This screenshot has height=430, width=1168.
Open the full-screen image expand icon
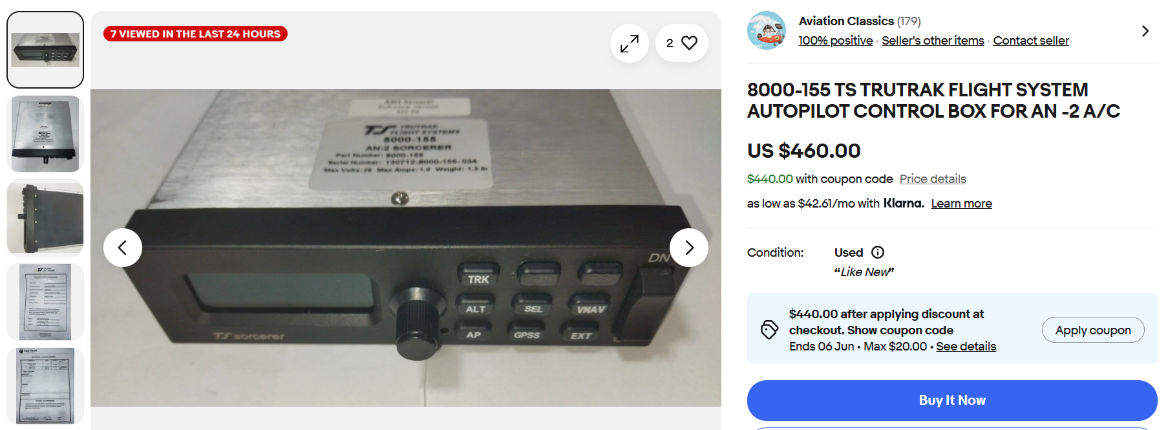[629, 43]
